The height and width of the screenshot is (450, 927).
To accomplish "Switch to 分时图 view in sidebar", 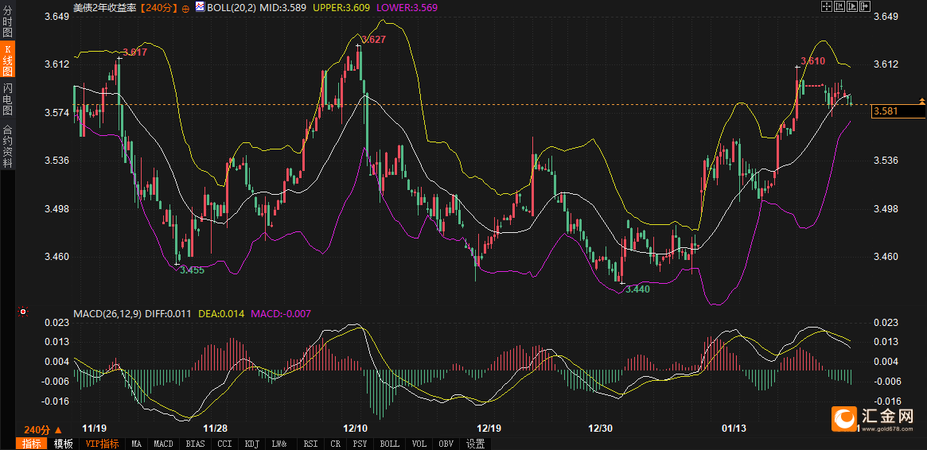I will [x=8, y=21].
